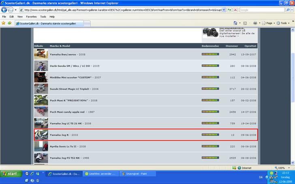Open the Tools dropdown in command bar
Screen dimensions: 295x184
click(x=284, y=23)
